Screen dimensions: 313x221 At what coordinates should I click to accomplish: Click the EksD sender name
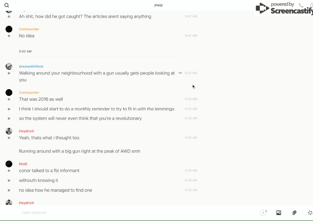[23, 164]
